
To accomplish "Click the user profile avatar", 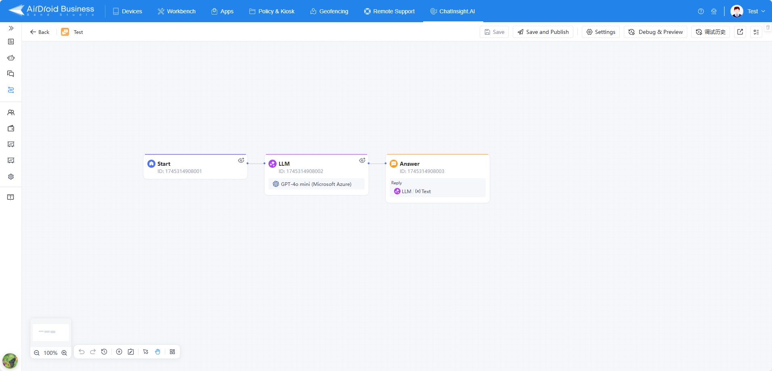I will (737, 11).
